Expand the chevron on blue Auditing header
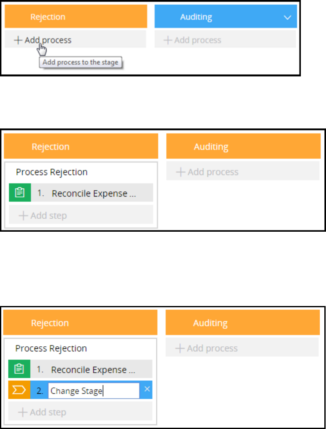 pyautogui.click(x=287, y=17)
